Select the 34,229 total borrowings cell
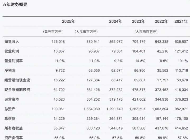190x140 pixels. pyautogui.click(x=59, y=119)
